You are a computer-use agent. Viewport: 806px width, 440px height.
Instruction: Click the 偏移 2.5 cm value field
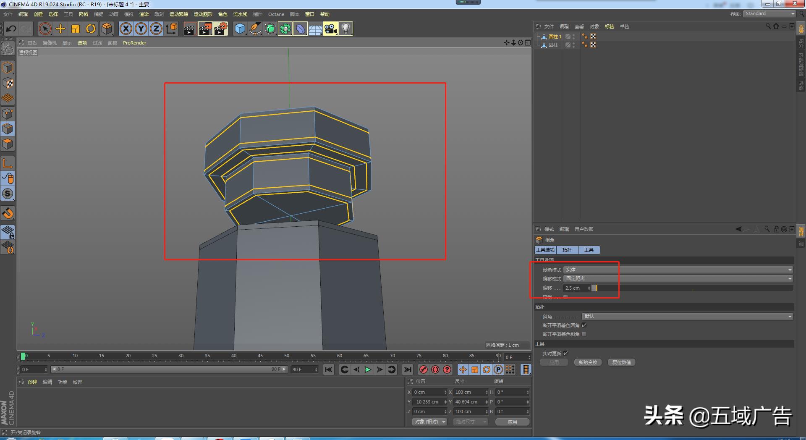(x=577, y=288)
